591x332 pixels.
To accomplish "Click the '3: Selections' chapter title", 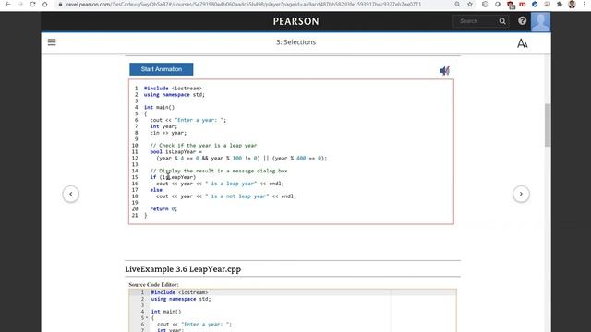I will pyautogui.click(x=295, y=42).
